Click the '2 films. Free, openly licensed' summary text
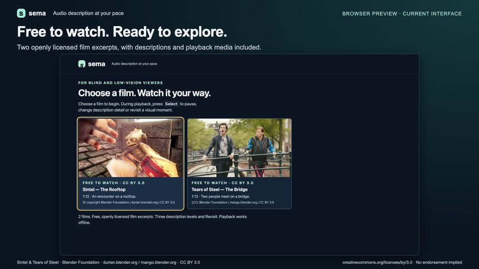Viewport: 479px width, 269px height. click(x=162, y=220)
